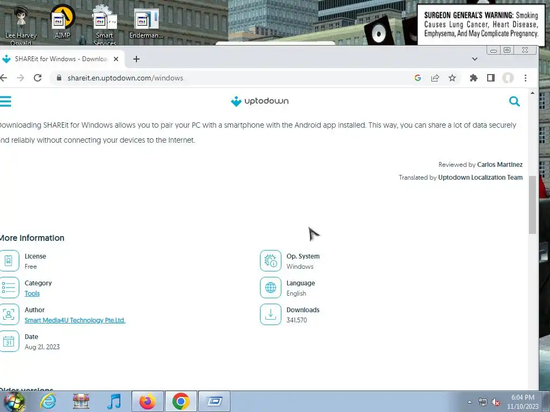Image resolution: width=550 pixels, height=412 pixels.
Task: Click the Language globe icon
Action: (x=271, y=288)
